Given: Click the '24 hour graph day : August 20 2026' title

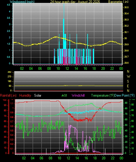Looking at the screenshot, I should point(75,1).
